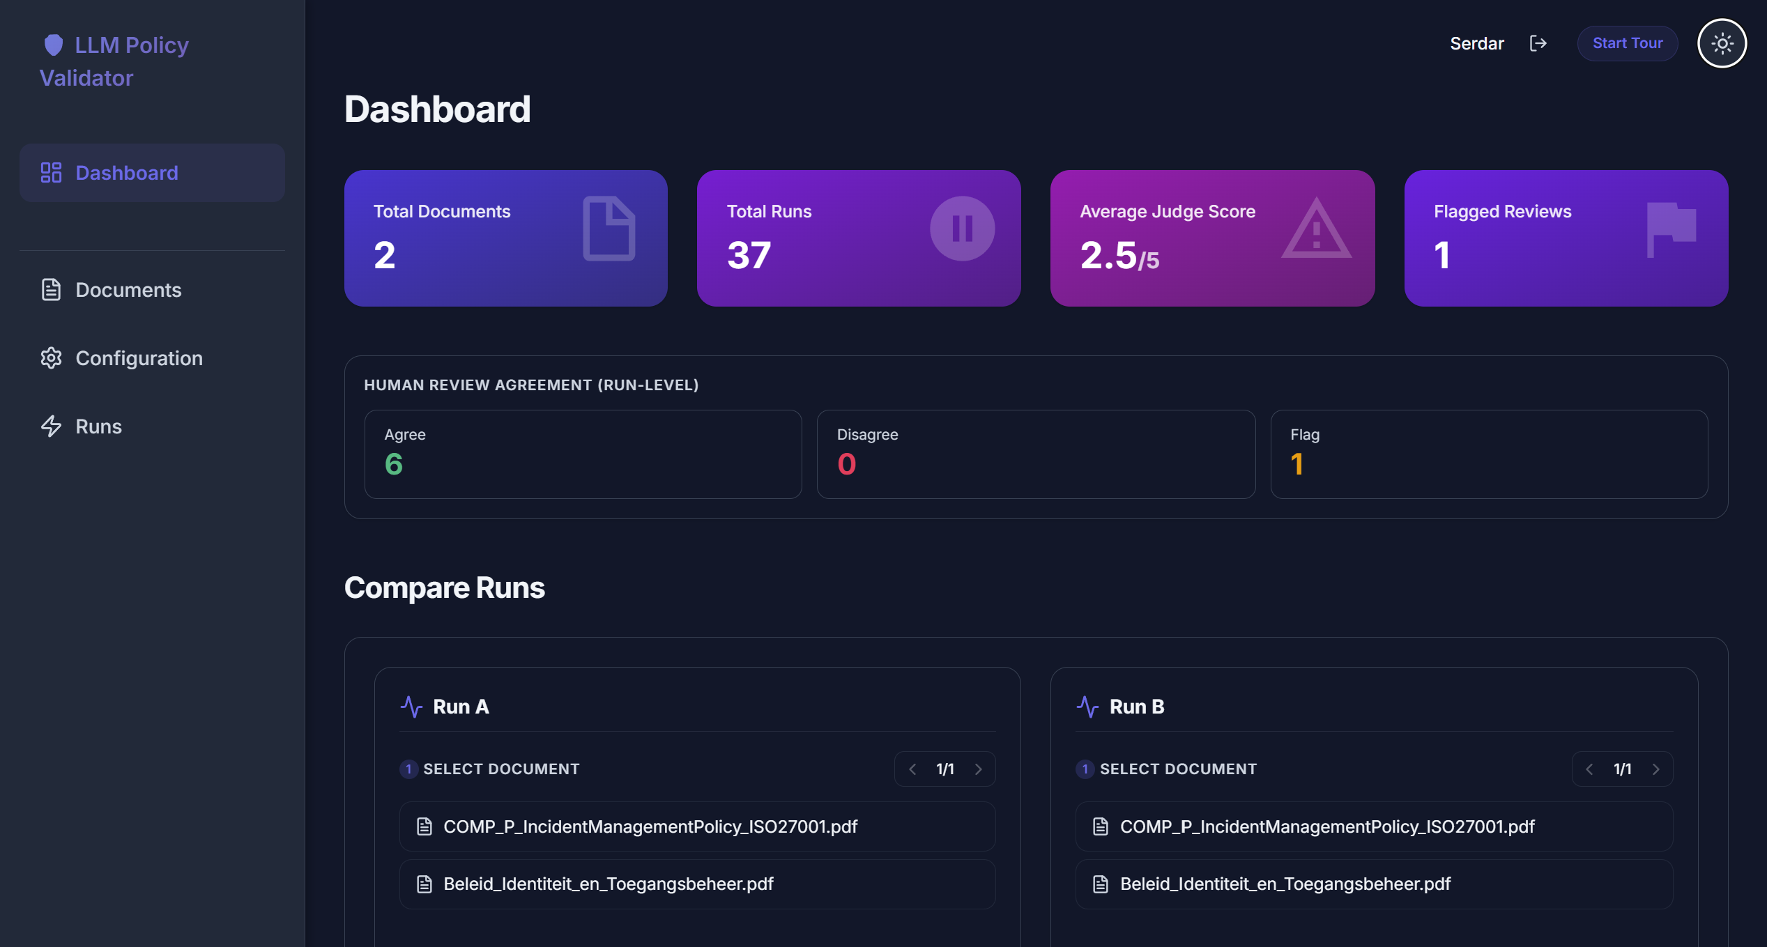Open the Dashboard sidebar item

[152, 173]
